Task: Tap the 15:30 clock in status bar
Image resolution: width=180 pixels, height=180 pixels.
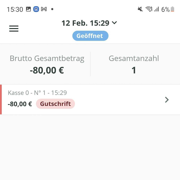Action: pyautogui.click(x=15, y=9)
